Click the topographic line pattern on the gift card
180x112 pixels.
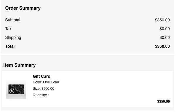[x=19, y=88]
